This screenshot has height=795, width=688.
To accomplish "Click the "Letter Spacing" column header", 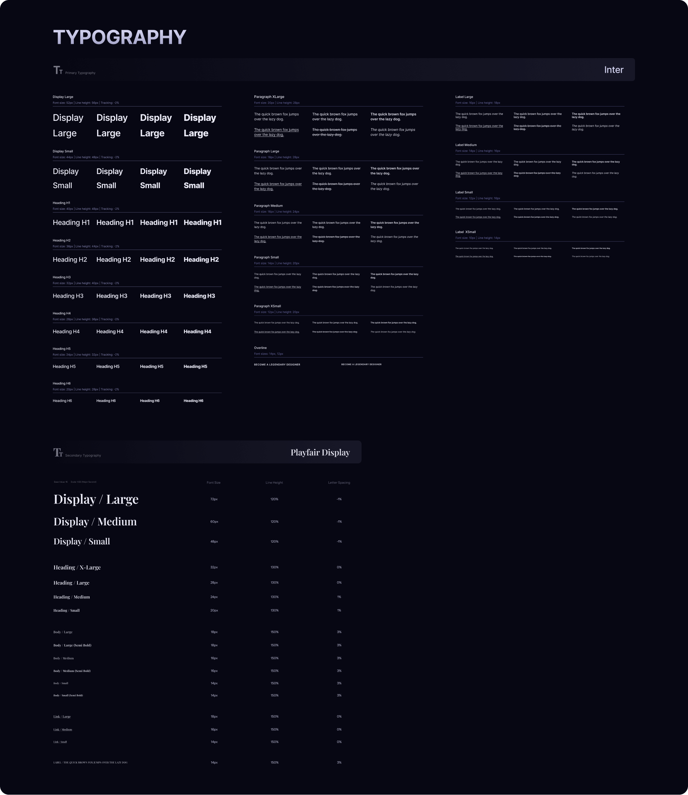I will pos(339,483).
